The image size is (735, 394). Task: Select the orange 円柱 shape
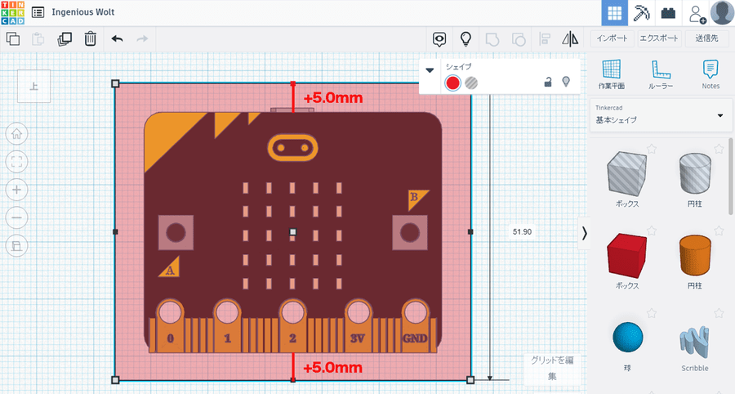click(695, 256)
